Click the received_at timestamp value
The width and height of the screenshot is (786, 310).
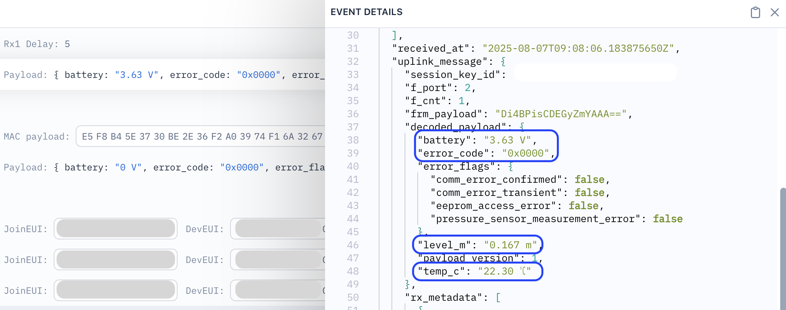[x=578, y=49]
